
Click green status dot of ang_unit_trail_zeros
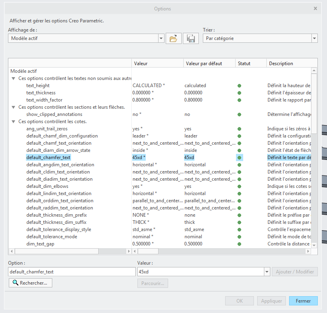(x=239, y=129)
